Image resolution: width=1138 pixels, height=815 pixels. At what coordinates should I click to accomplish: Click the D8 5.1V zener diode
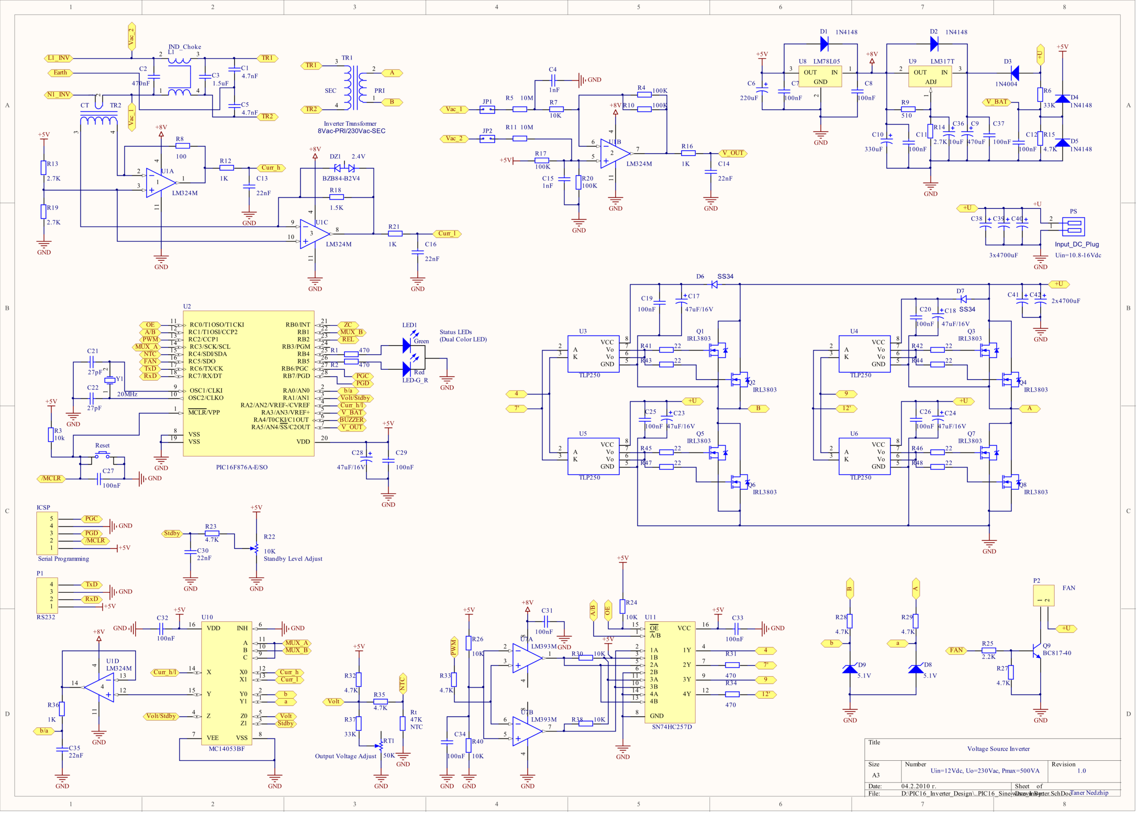click(x=916, y=669)
